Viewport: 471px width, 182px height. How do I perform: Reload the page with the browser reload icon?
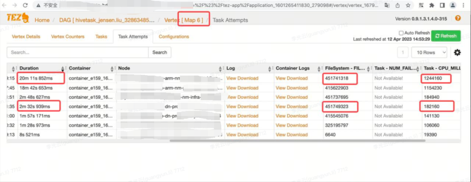25,5
